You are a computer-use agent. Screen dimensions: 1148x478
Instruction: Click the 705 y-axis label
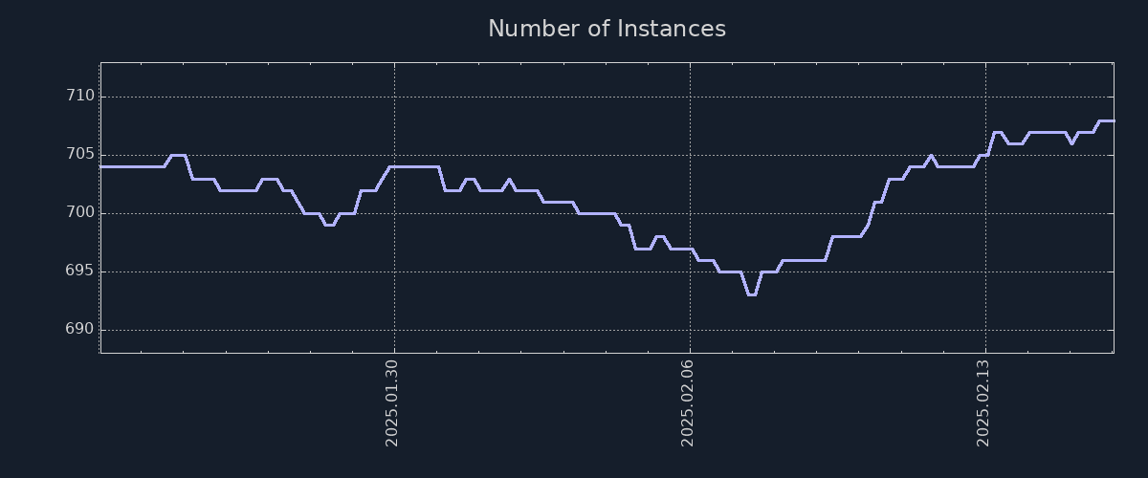tap(80, 155)
